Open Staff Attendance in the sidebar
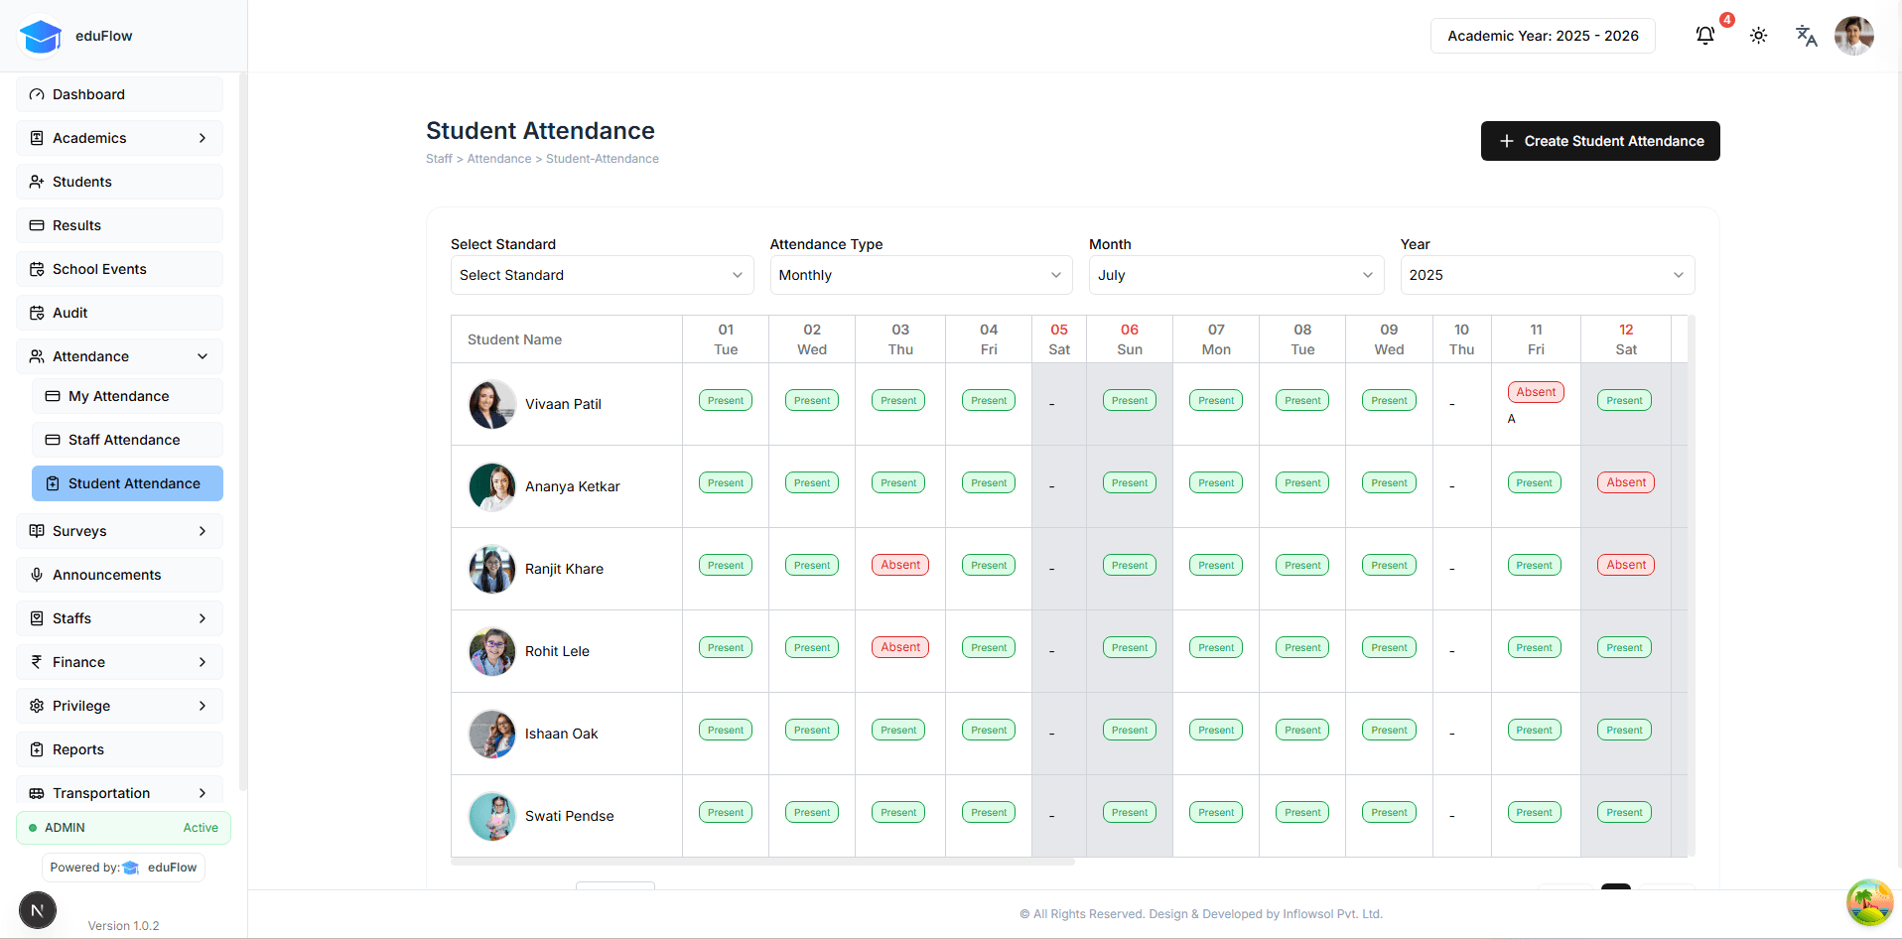 tap(124, 440)
